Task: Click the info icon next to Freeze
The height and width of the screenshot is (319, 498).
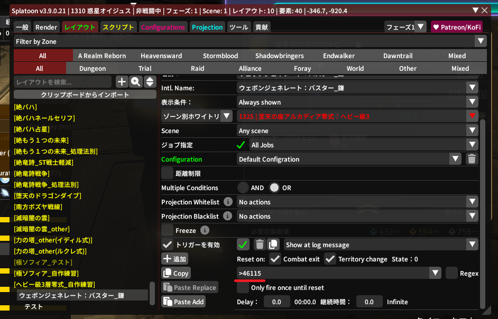Action: (x=205, y=230)
